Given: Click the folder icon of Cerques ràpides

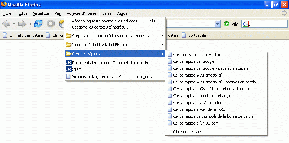Looking at the screenshot, I should [68, 54].
